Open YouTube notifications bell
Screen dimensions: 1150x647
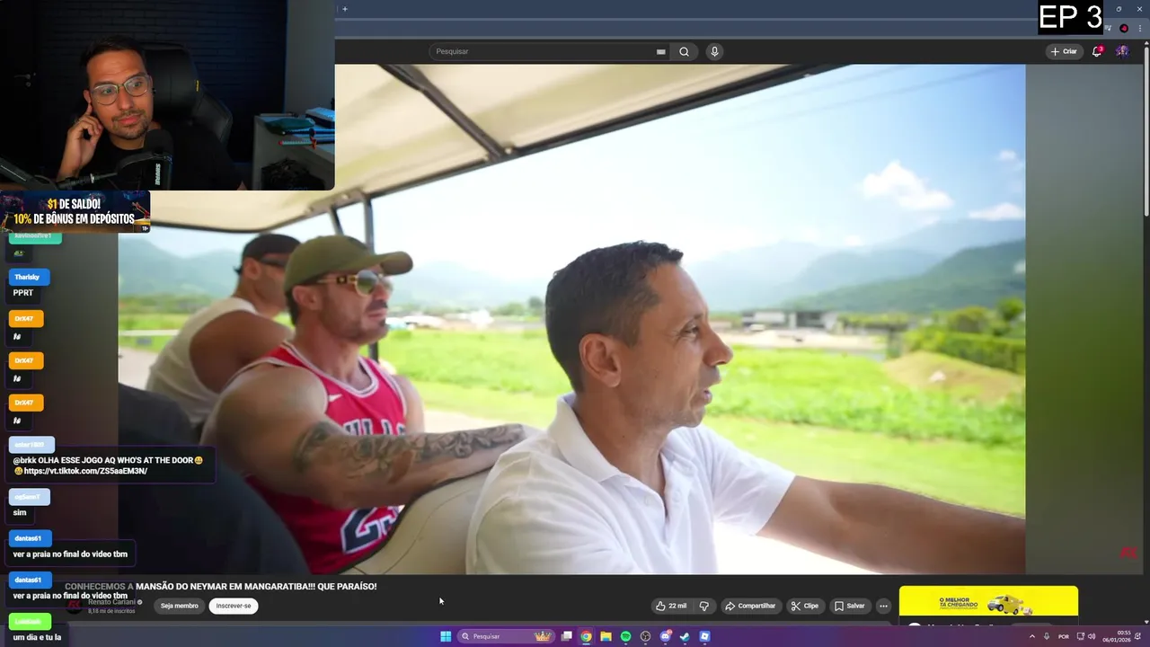click(1097, 51)
